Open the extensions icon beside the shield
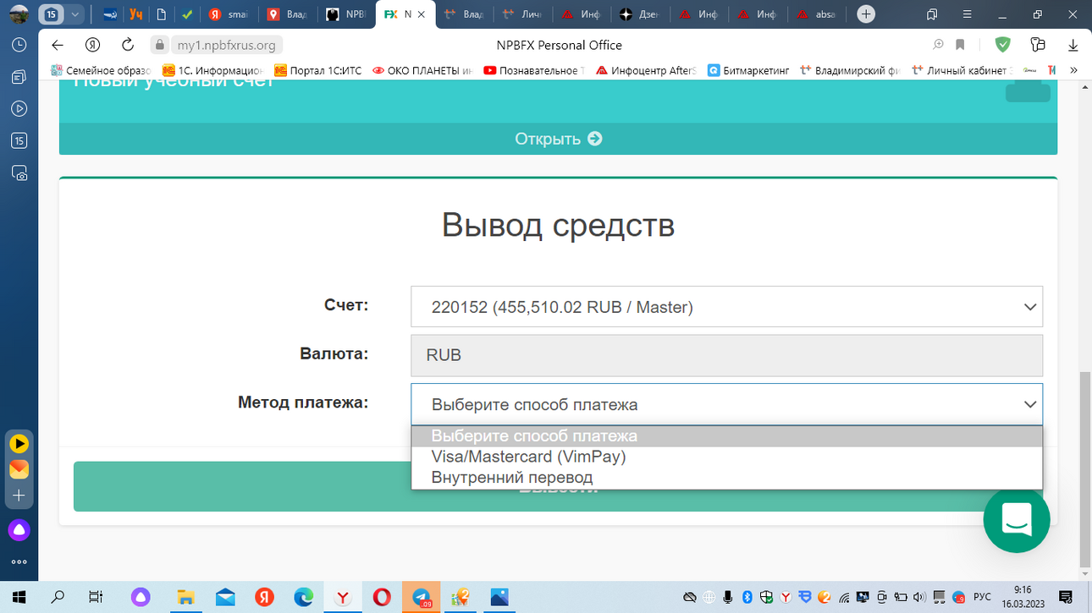This screenshot has height=613, width=1092. tap(1038, 45)
